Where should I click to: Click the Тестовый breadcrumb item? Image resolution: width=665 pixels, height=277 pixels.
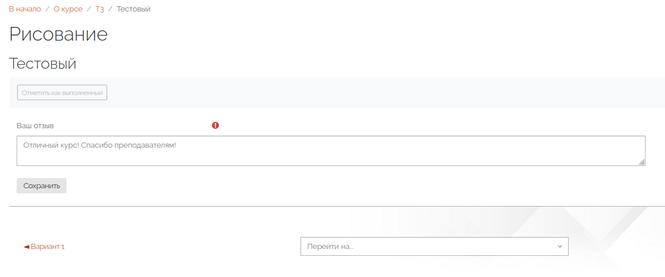tap(134, 9)
